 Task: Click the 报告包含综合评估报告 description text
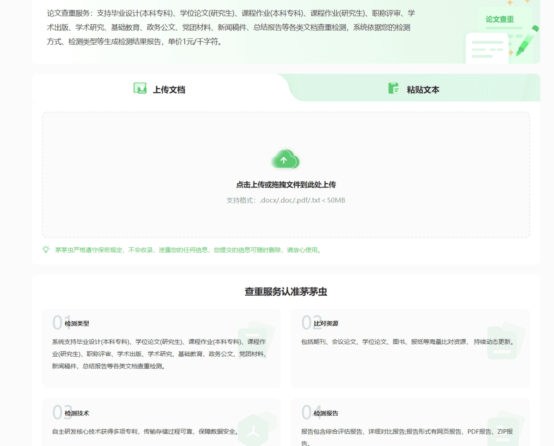pyautogui.click(x=407, y=437)
